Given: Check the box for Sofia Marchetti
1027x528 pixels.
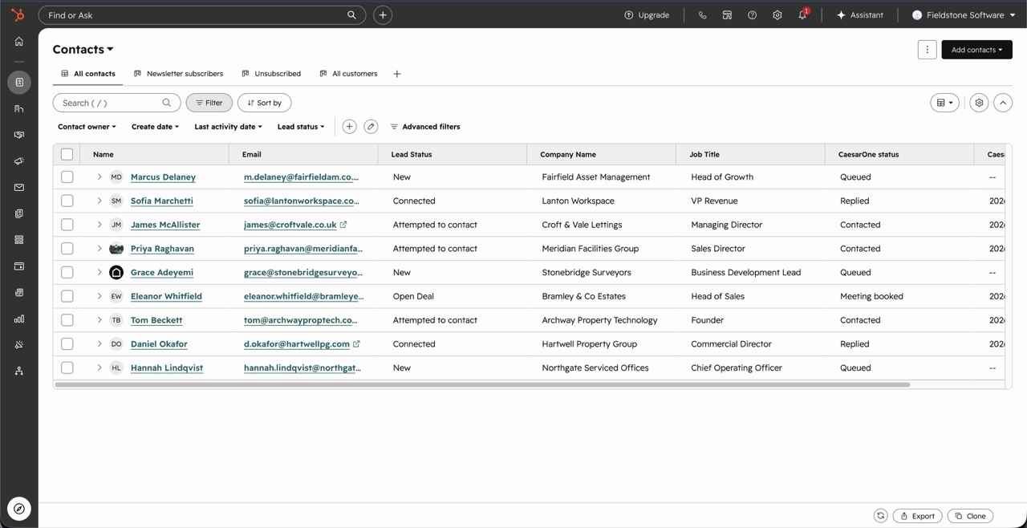Looking at the screenshot, I should pyautogui.click(x=67, y=201).
